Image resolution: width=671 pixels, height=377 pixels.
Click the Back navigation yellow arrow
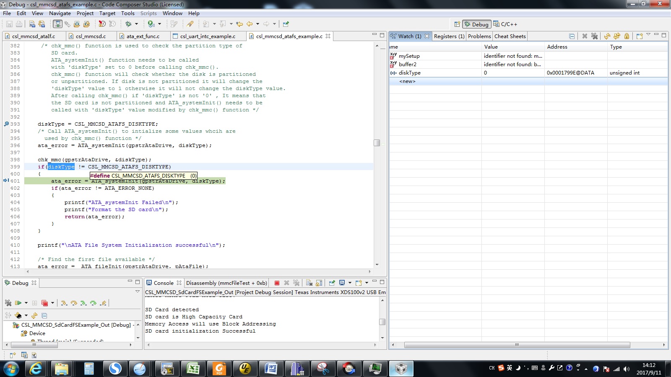250,24
